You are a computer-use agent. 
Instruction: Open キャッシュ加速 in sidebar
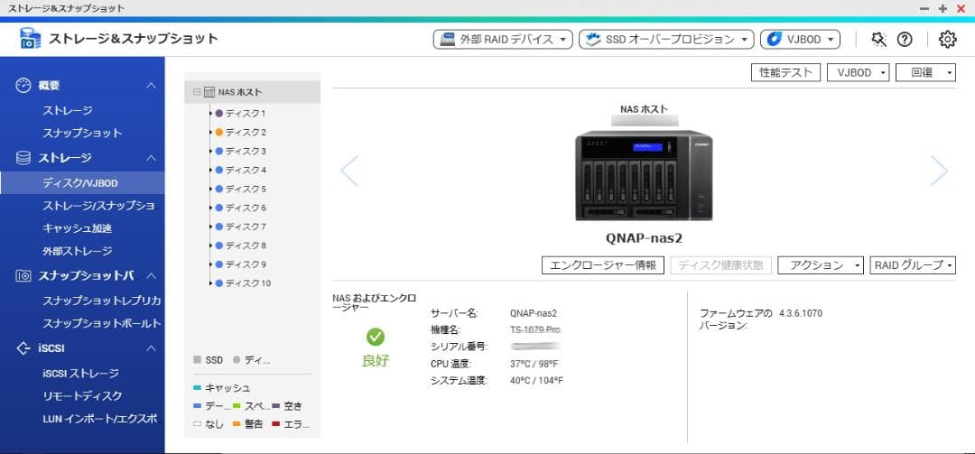[77, 229]
